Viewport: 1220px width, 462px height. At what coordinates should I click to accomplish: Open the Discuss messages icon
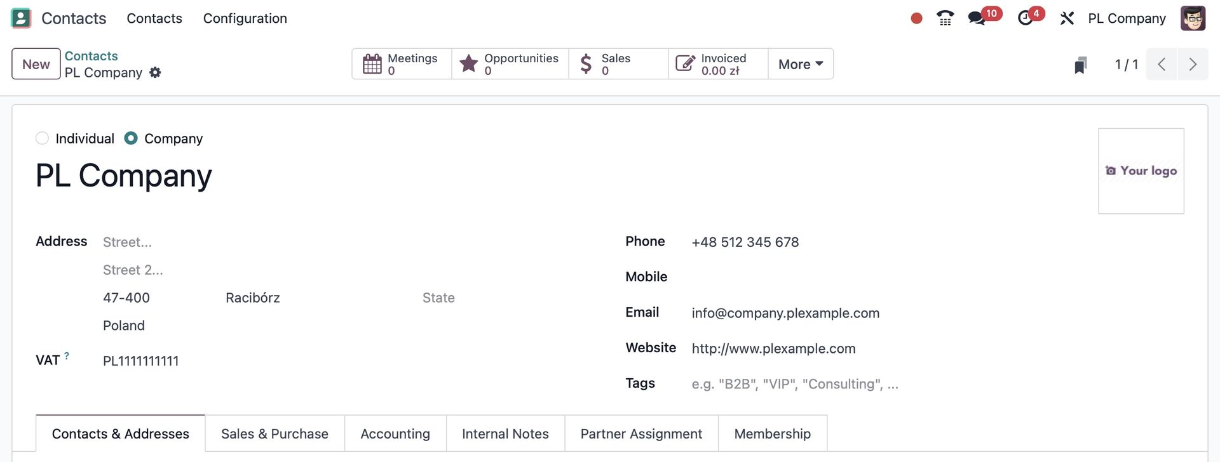click(x=977, y=18)
